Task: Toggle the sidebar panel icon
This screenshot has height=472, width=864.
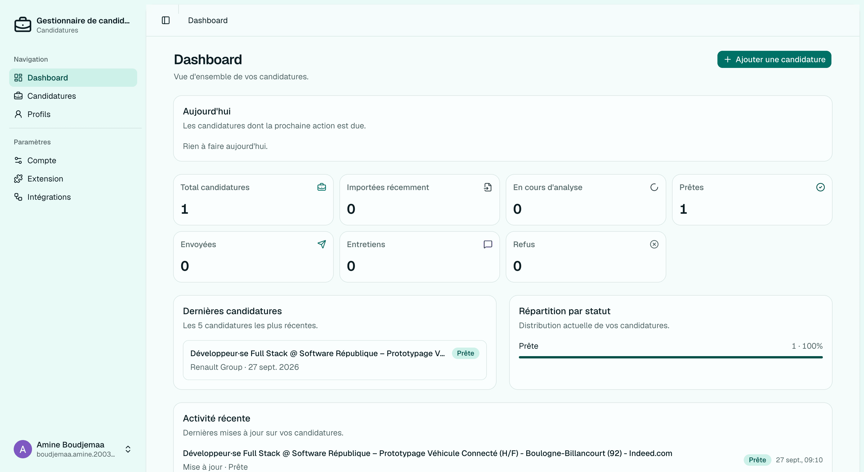Action: pyautogui.click(x=166, y=21)
